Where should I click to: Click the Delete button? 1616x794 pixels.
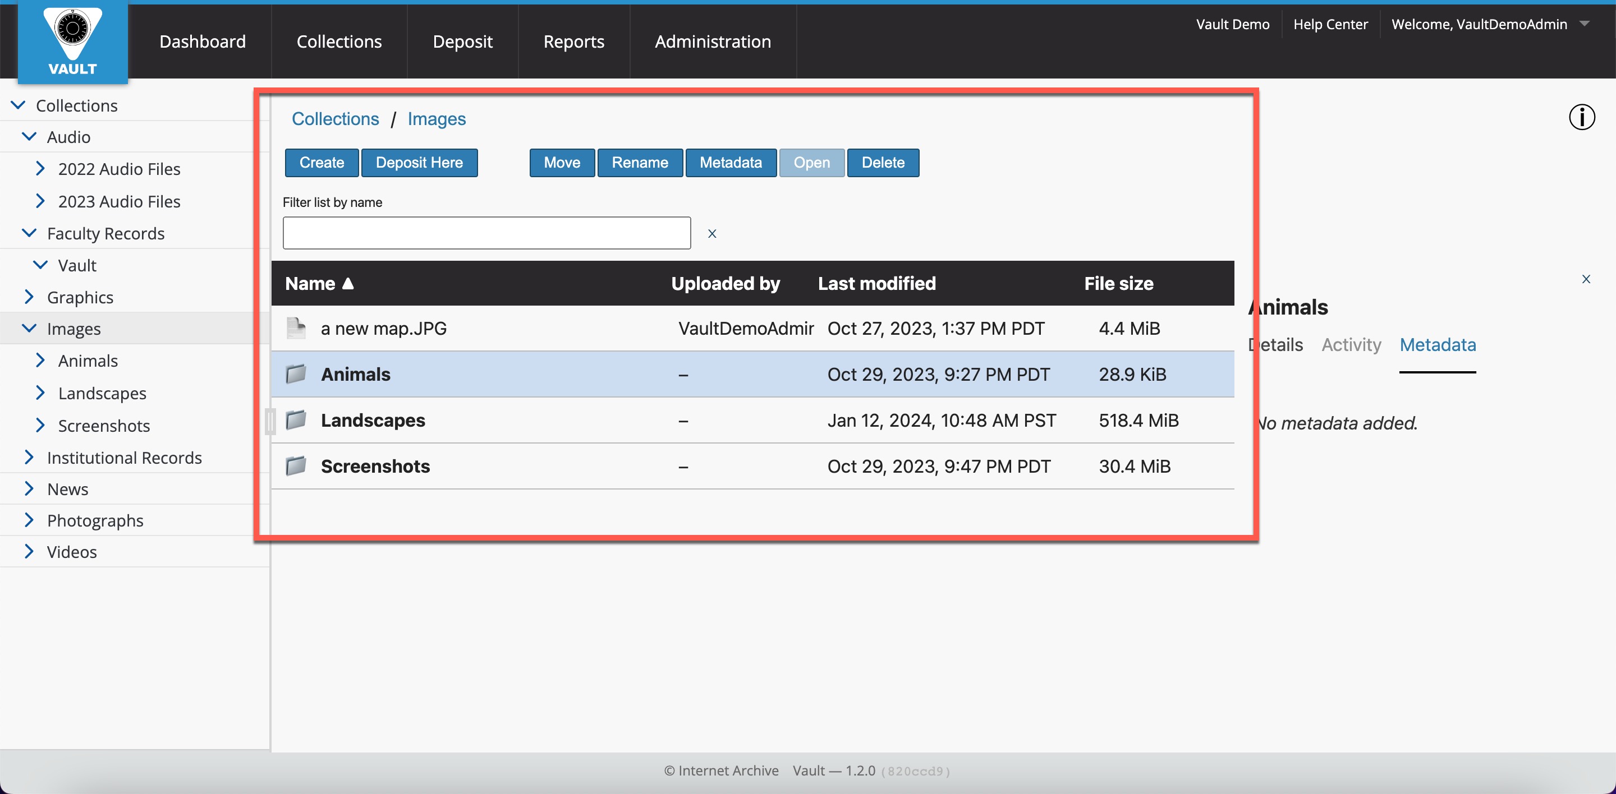883,163
